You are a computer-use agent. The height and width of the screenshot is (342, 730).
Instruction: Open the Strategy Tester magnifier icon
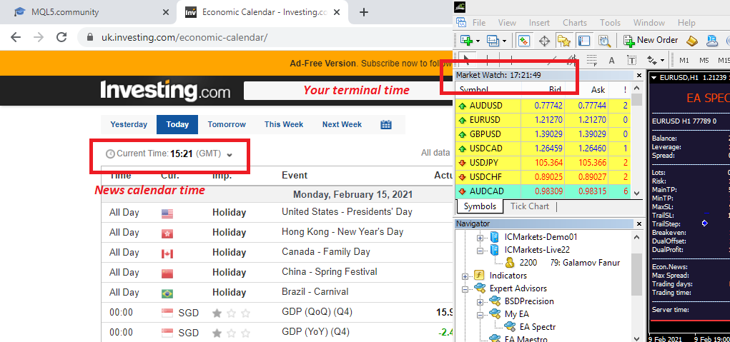coord(604,41)
